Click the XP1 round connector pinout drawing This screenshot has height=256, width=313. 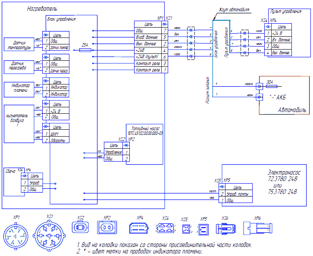point(16,237)
